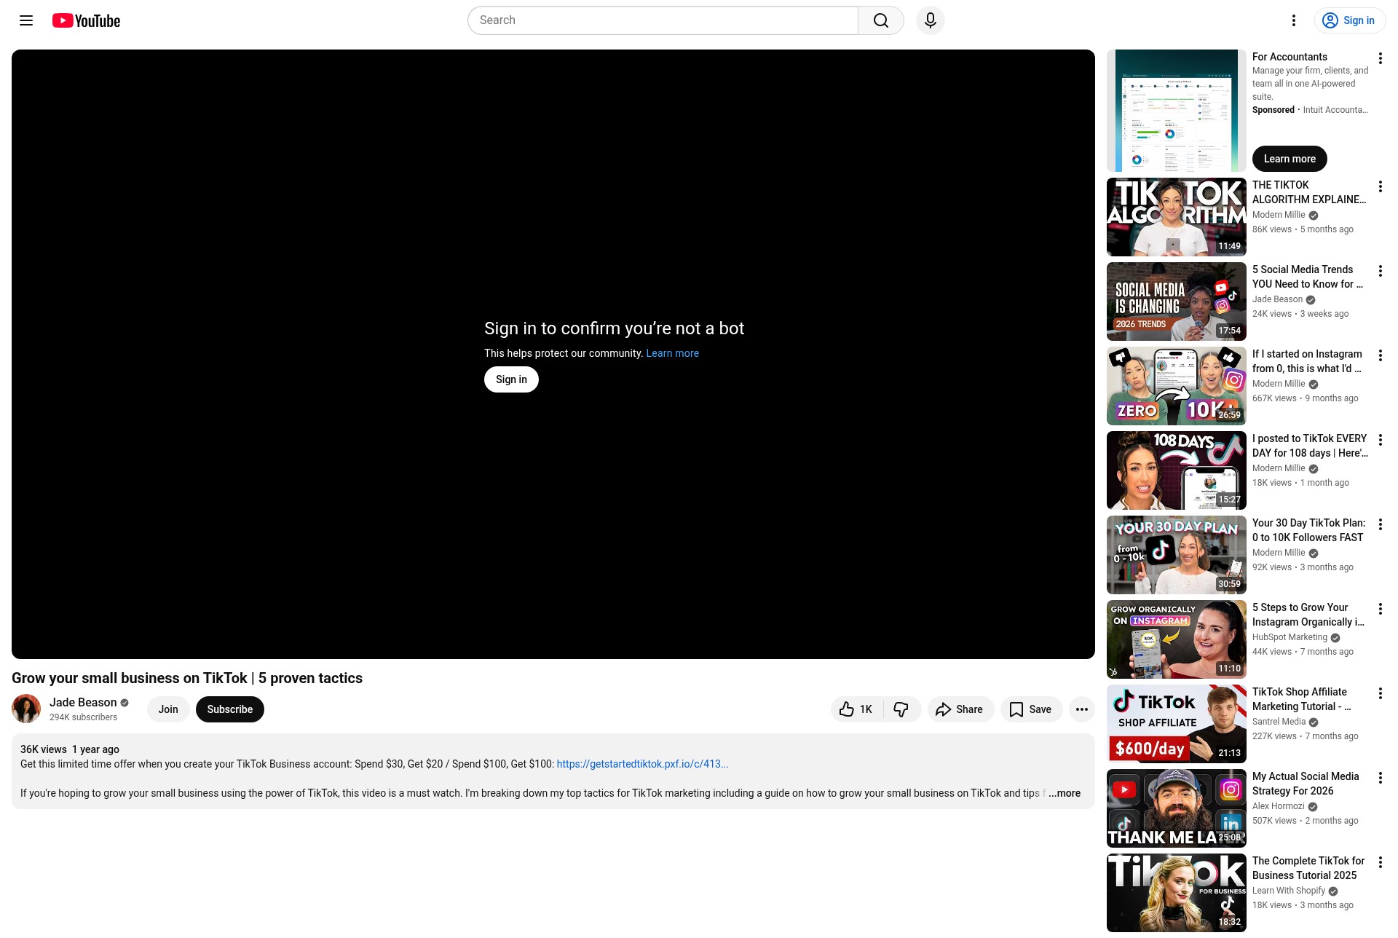This screenshot has height=938, width=1398.
Task: Click 'Sign in to confirm you're not a bot'
Action: point(614,328)
